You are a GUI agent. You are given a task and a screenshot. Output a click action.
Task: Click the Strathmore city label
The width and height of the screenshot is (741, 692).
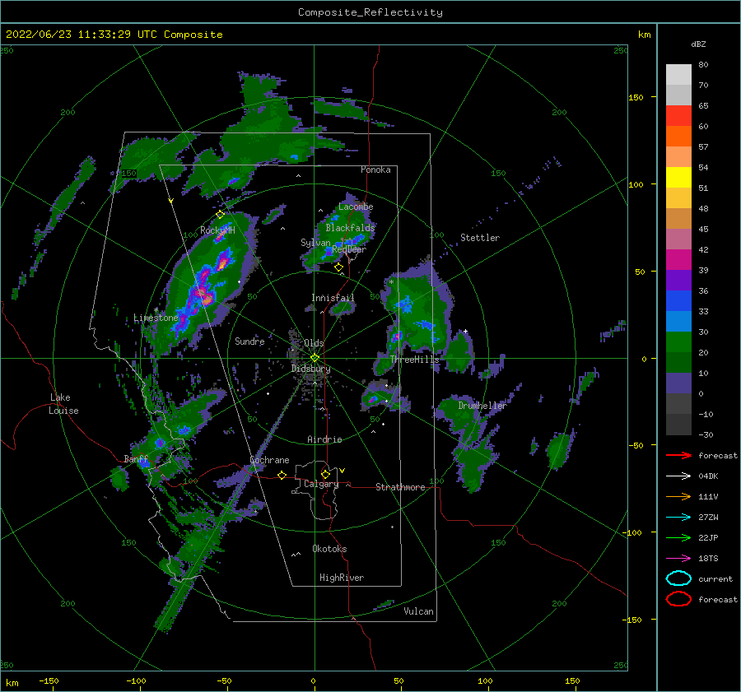pyautogui.click(x=400, y=487)
